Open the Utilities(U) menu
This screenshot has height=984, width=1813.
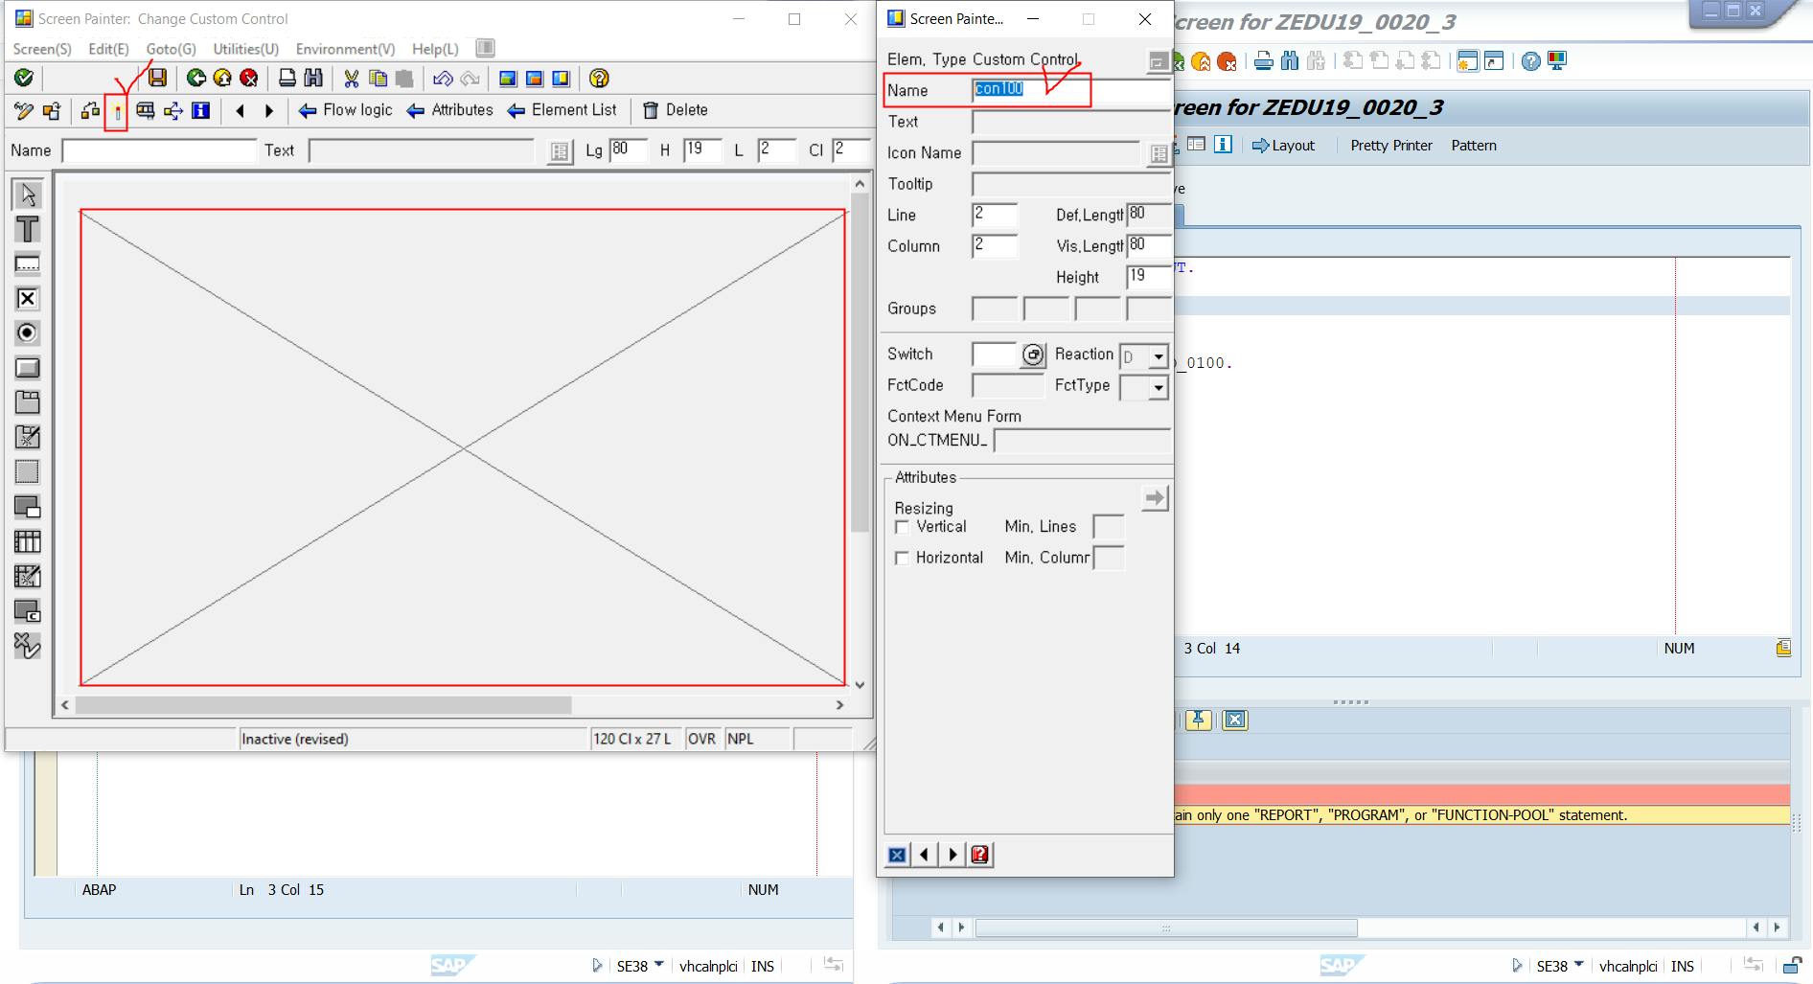(245, 49)
